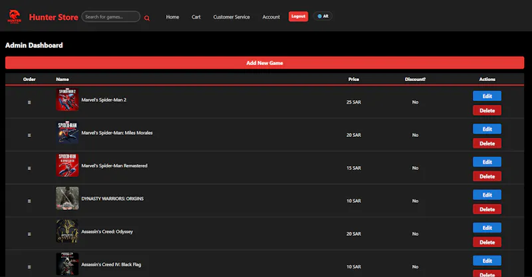Image resolution: width=532 pixels, height=277 pixels.
Task: Open the Account page
Action: click(x=271, y=17)
